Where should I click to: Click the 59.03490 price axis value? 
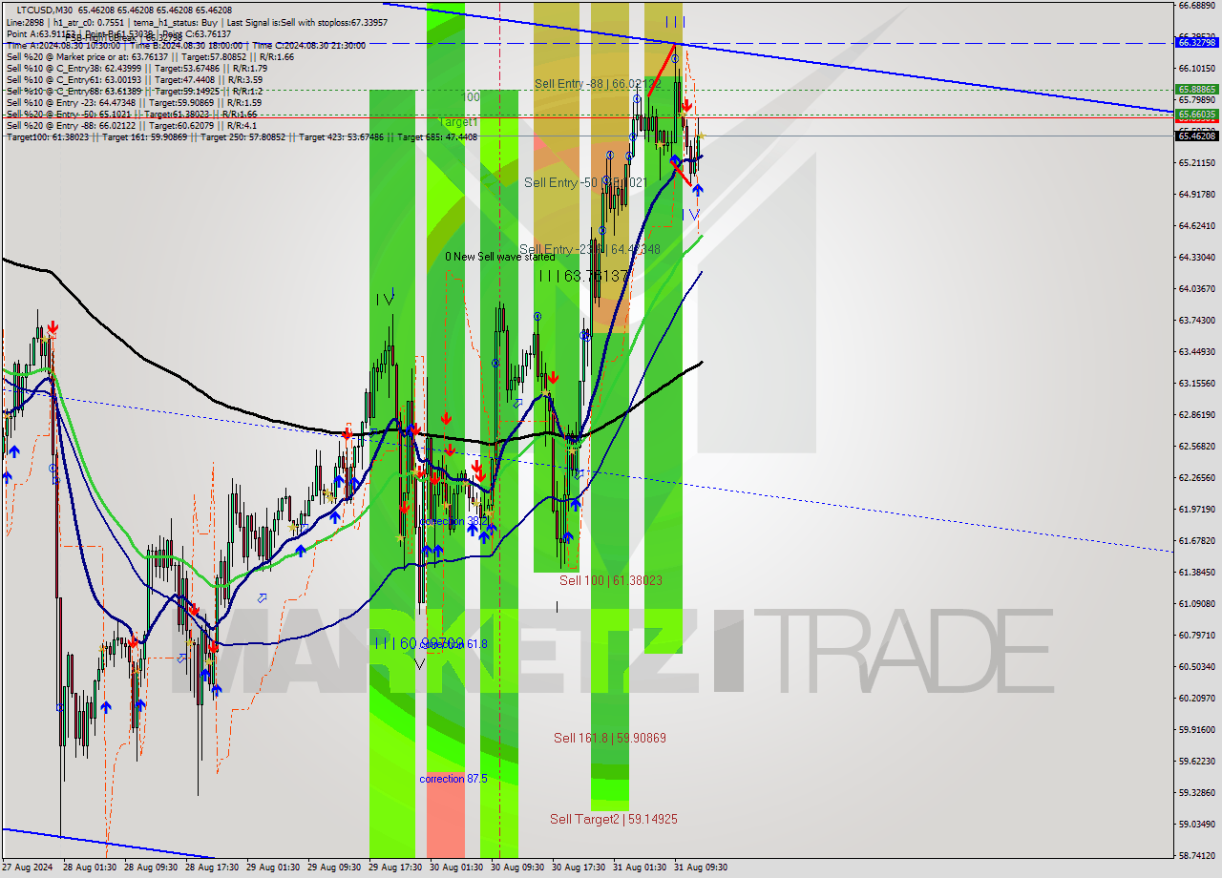[x=1197, y=824]
